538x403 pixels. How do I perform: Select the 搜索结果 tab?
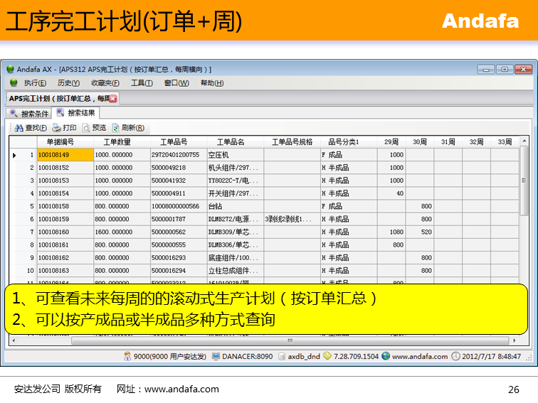[76, 113]
